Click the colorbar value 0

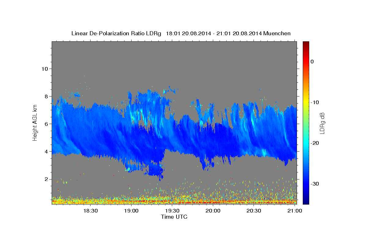312,62
